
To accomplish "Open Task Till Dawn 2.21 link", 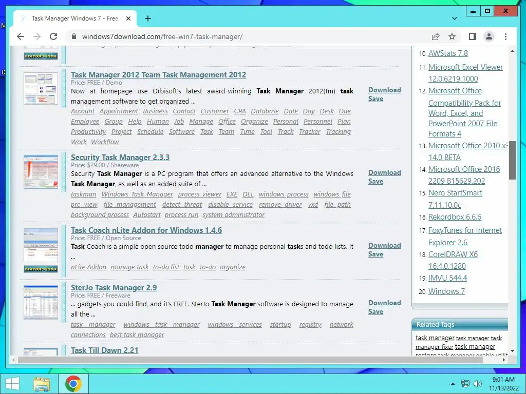I will pyautogui.click(x=104, y=350).
